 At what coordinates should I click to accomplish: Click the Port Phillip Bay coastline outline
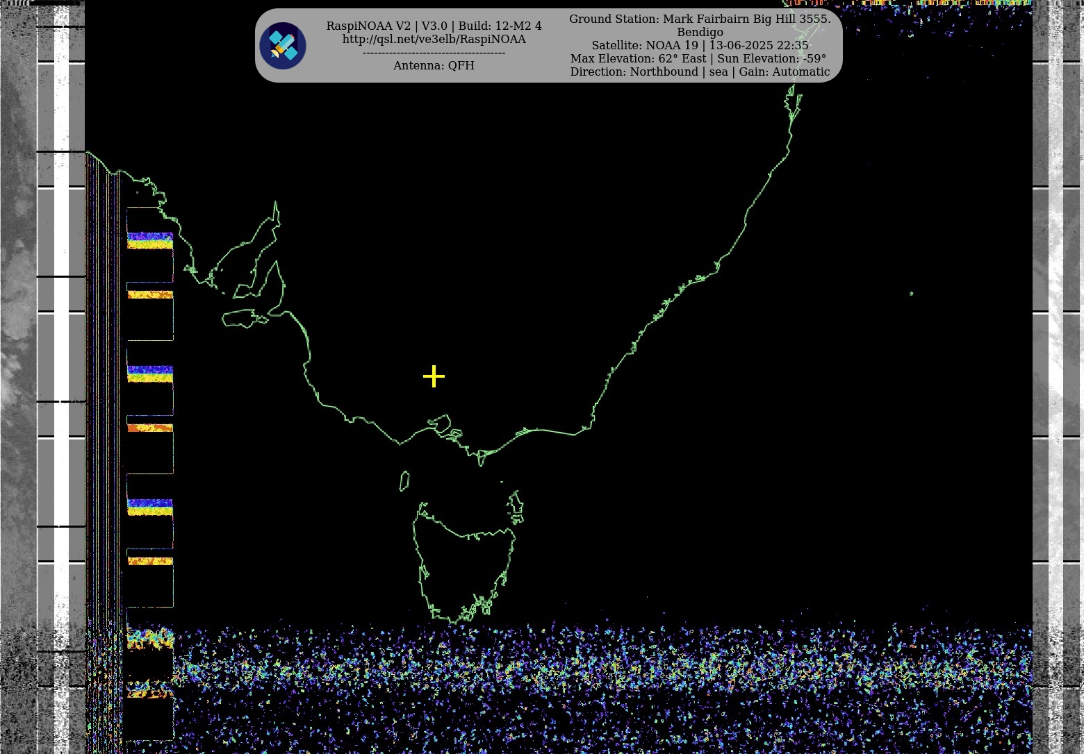pyautogui.click(x=440, y=423)
